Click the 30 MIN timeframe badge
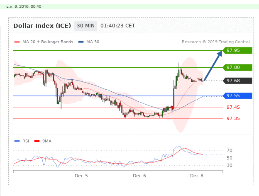The image size is (259, 196). [86, 26]
